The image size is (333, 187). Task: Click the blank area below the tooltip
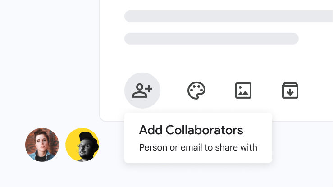[198, 176]
